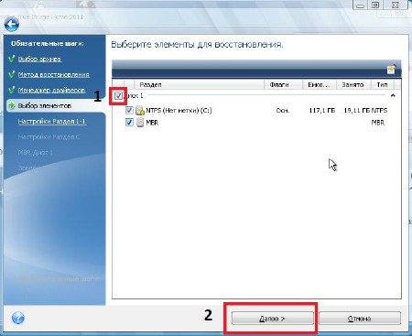The image size is (412, 336).
Task: Open the Метод восстановления step
Action: [x=54, y=74]
